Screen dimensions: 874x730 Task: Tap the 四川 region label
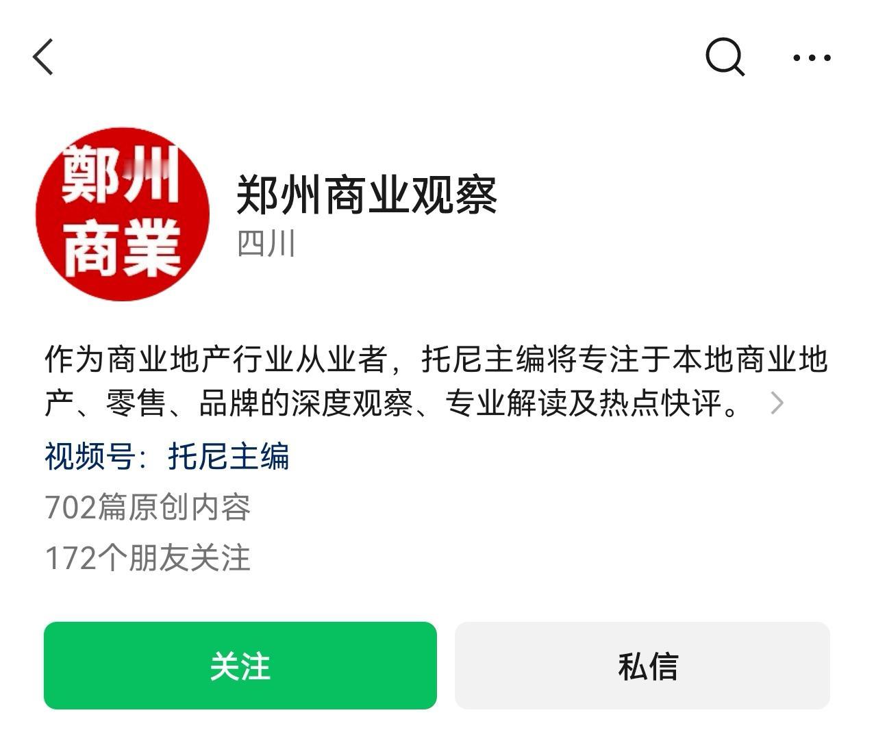(266, 244)
